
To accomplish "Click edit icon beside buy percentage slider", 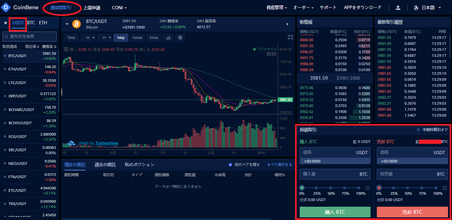I will coord(368,188).
